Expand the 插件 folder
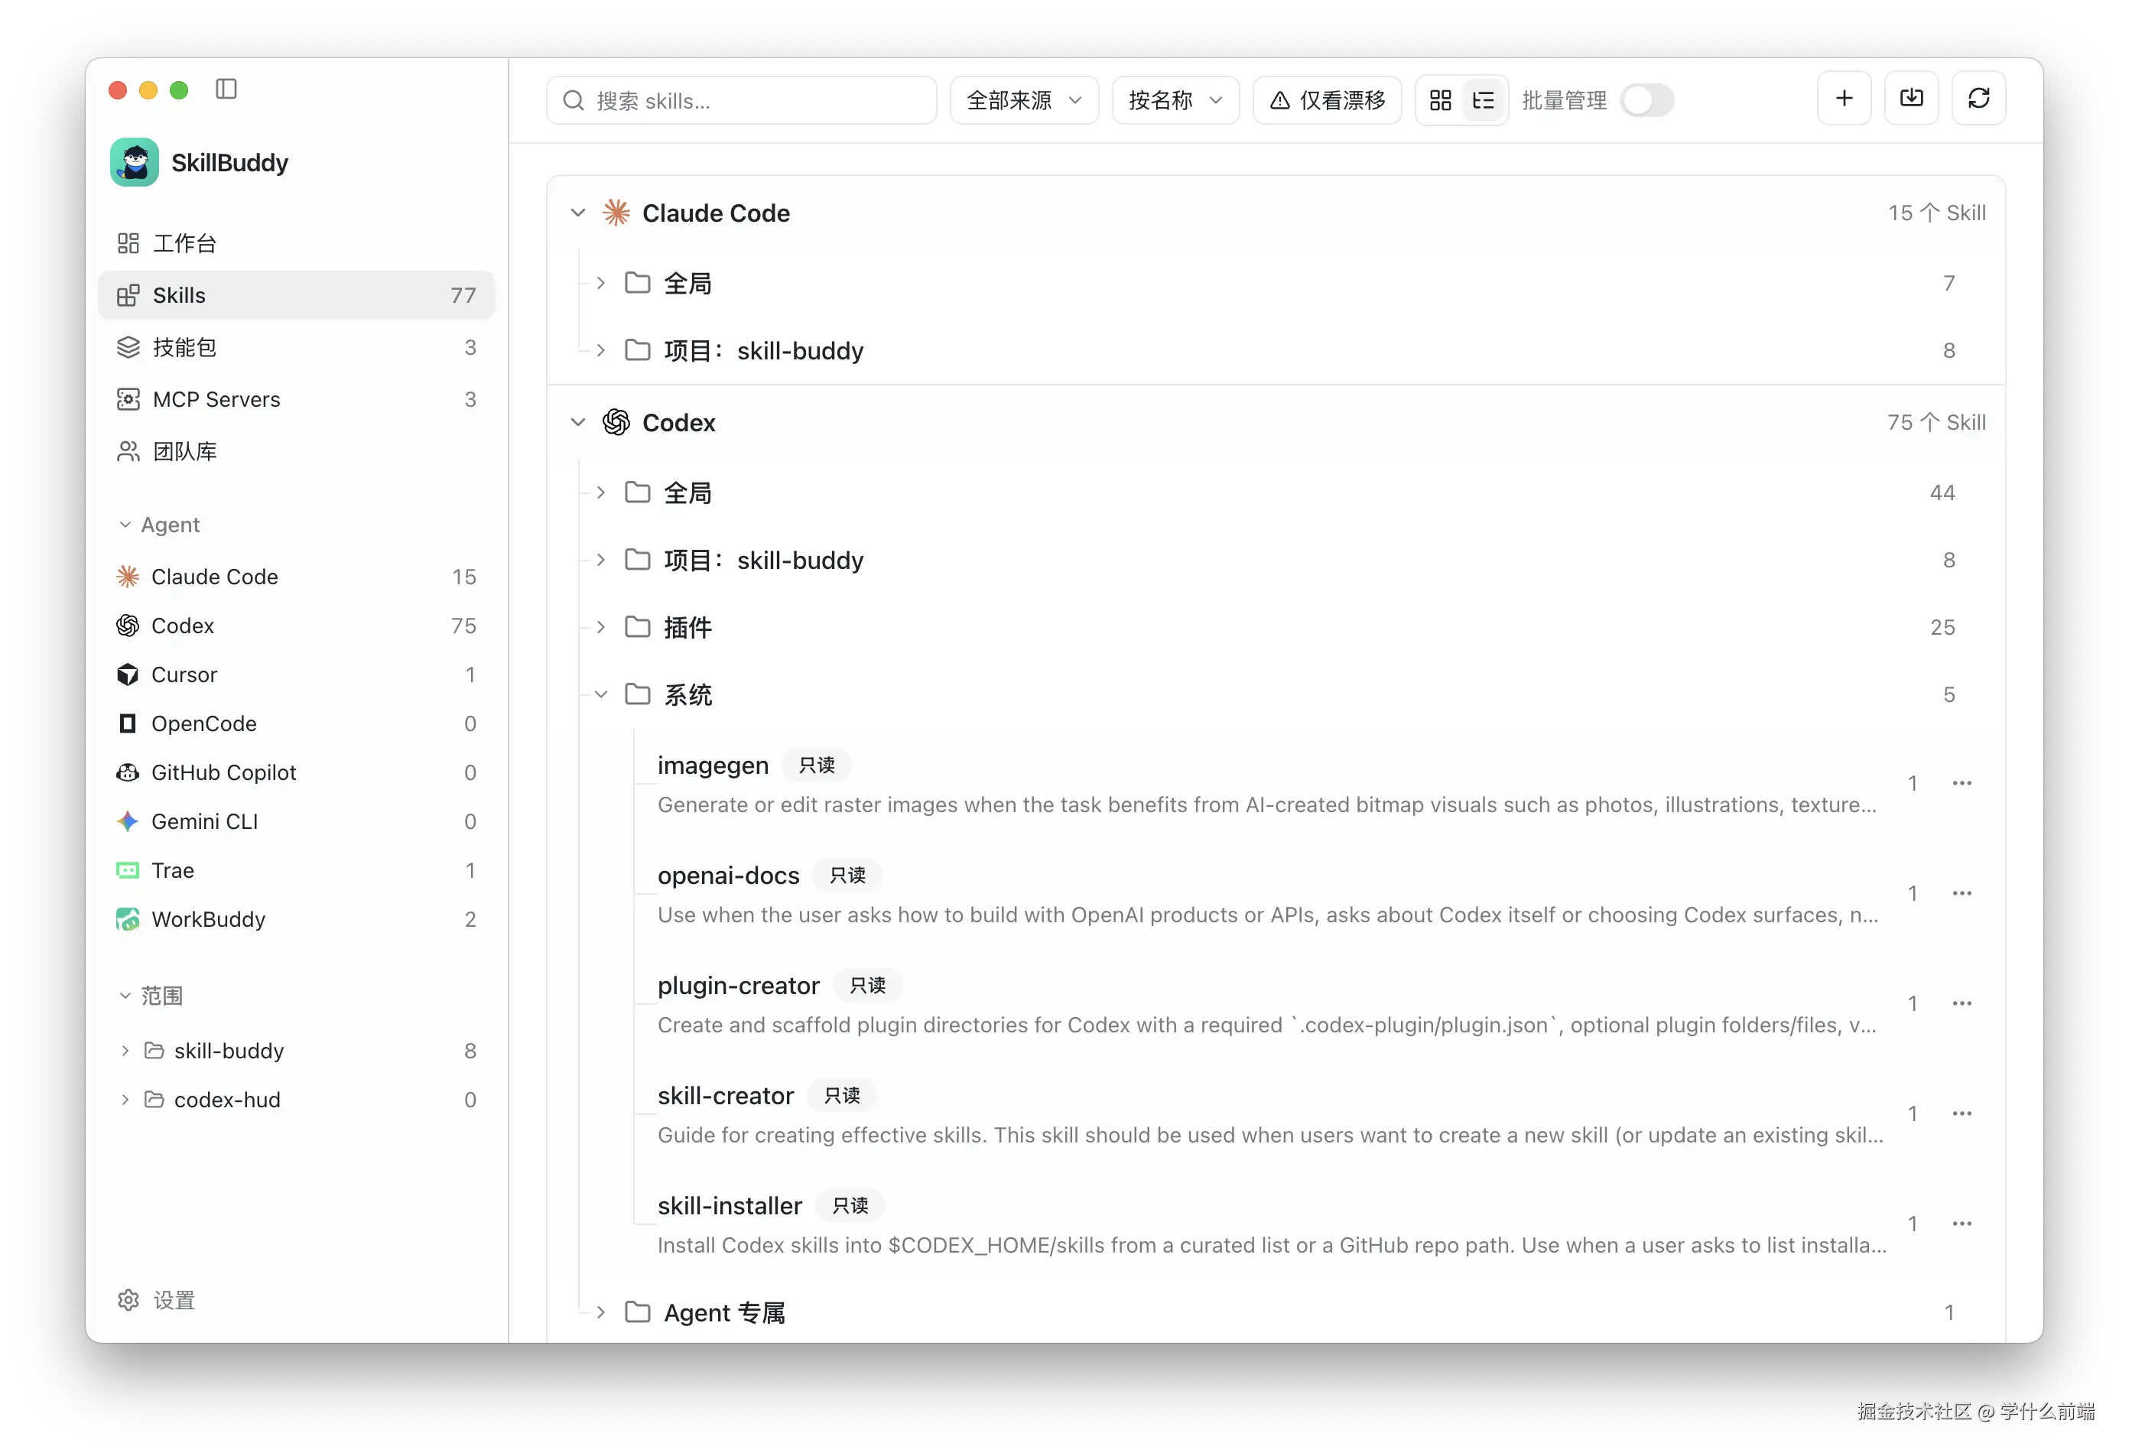 pos(601,628)
